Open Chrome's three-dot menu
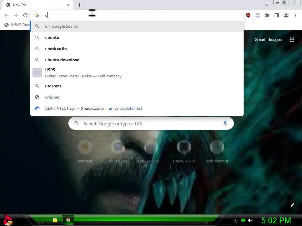This screenshot has width=302, height=226. [296, 15]
